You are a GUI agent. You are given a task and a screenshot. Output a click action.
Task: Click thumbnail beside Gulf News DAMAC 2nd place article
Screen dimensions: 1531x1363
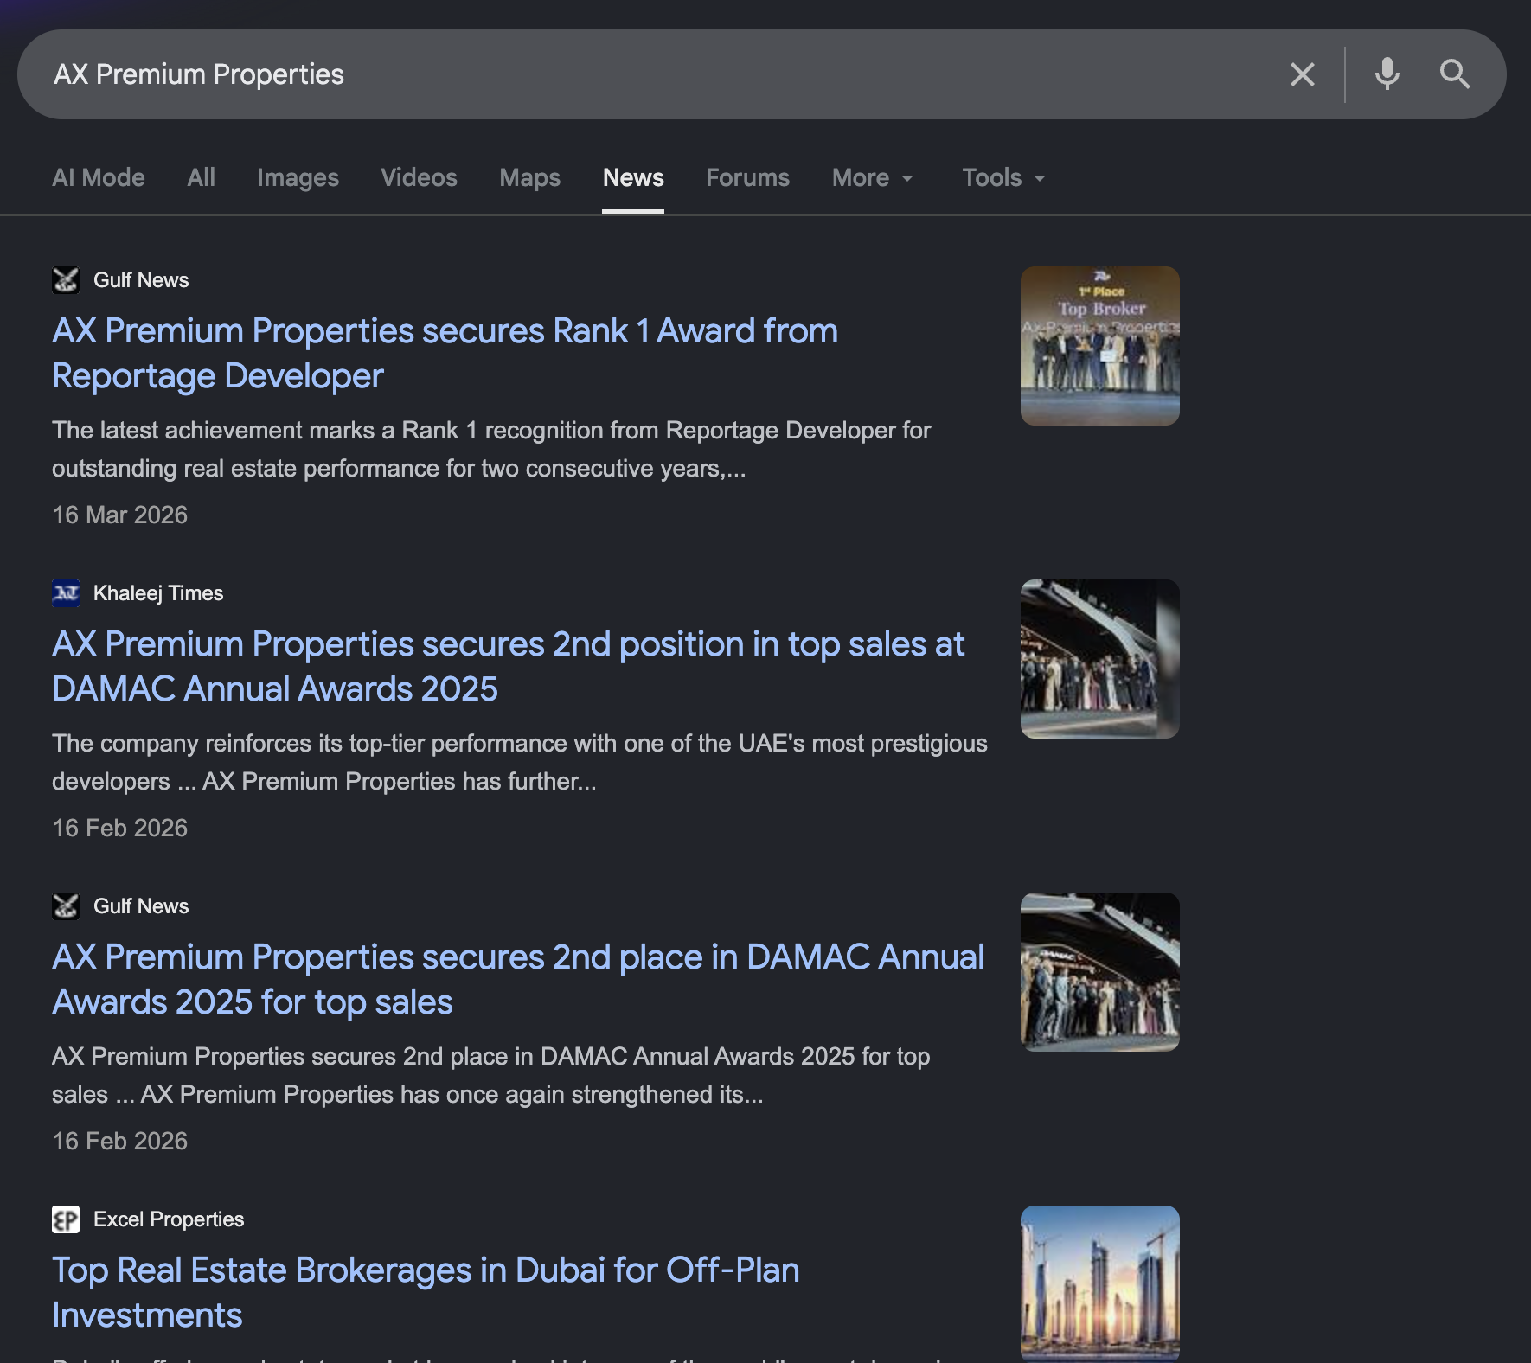pyautogui.click(x=1100, y=972)
